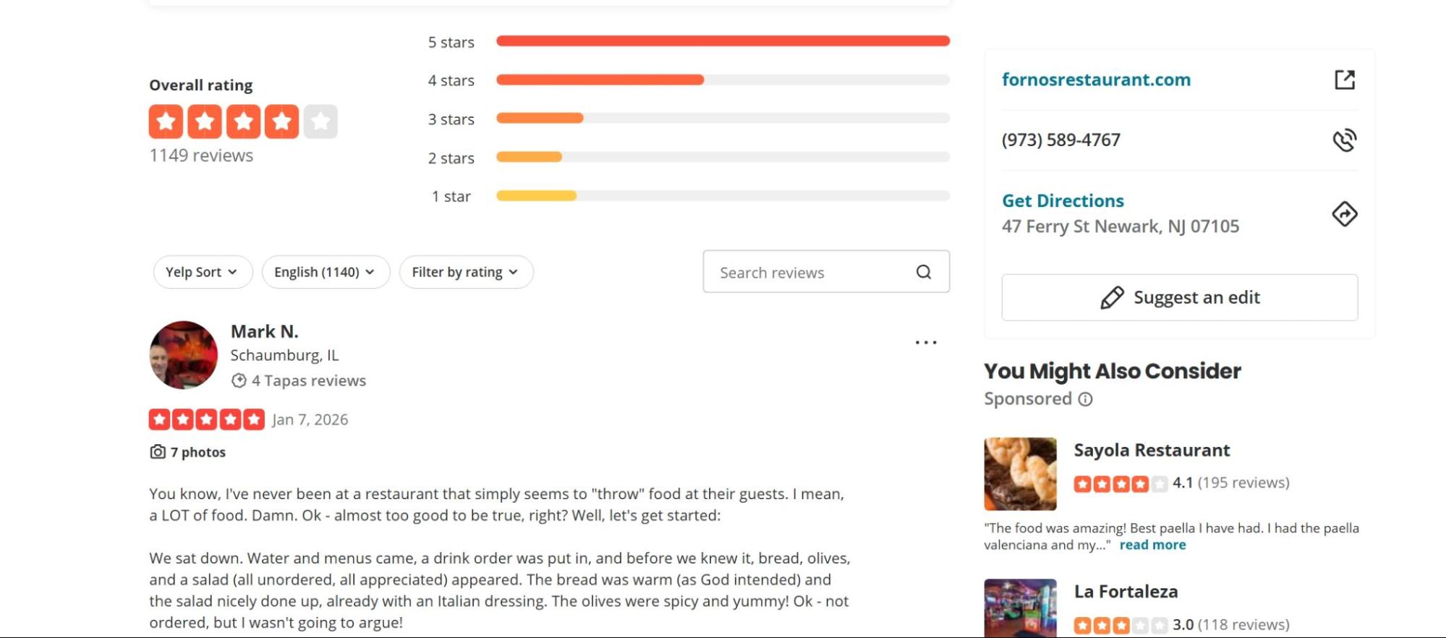Click the camera icon beside 7 photos
Viewport: 1446px width, 638px height.
point(158,452)
